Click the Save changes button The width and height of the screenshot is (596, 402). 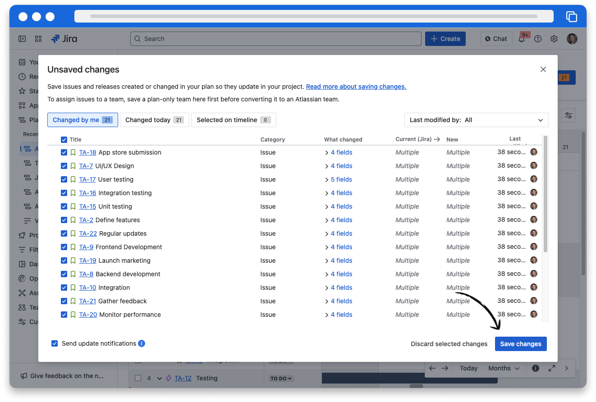[x=521, y=344]
